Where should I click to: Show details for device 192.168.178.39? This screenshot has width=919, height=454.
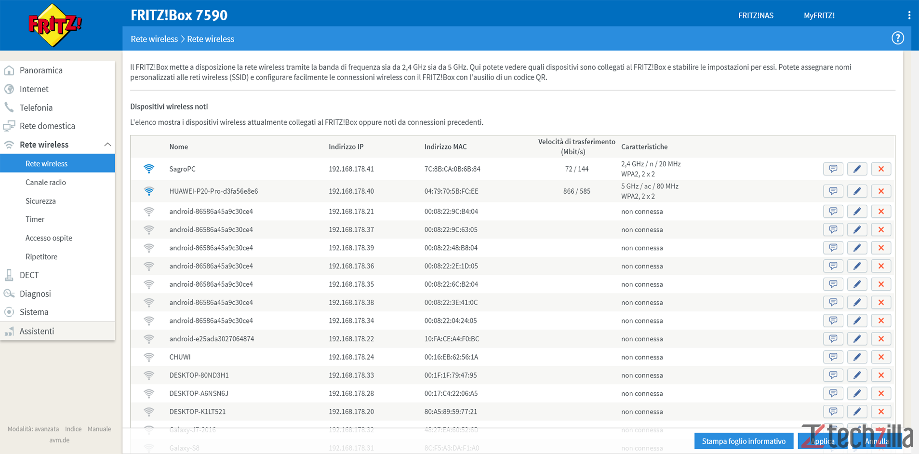833,248
